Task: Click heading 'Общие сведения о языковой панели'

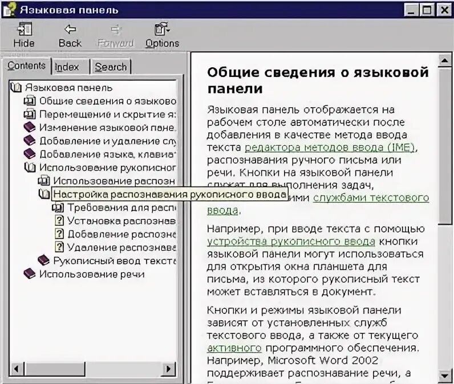Action: point(318,80)
